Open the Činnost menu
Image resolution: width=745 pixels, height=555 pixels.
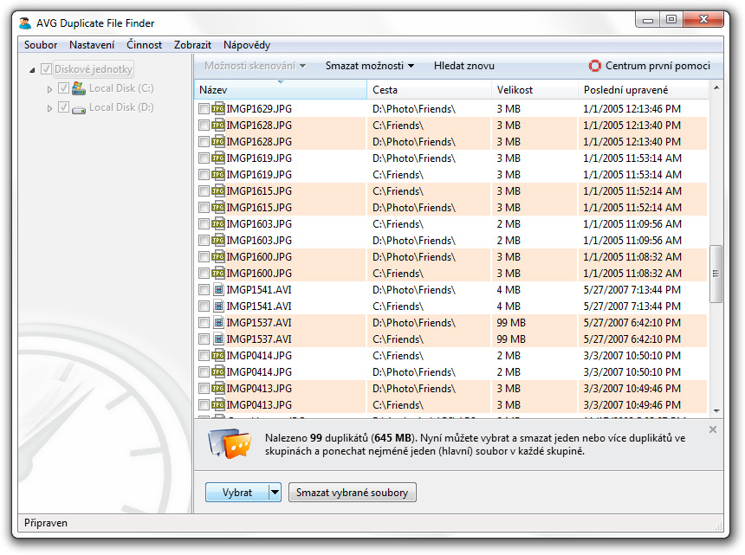coord(144,45)
